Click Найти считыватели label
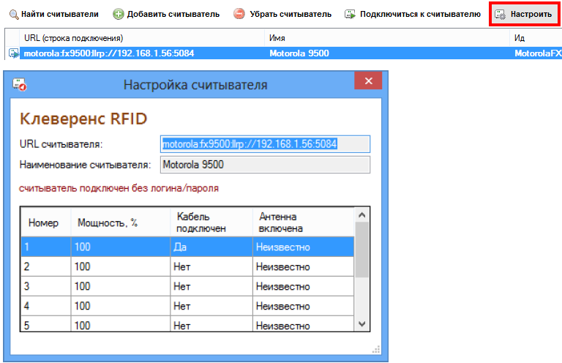 point(60,15)
